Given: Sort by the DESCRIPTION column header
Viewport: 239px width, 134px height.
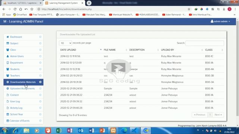Looking at the screenshot, I should pyautogui.click(x=144, y=50).
